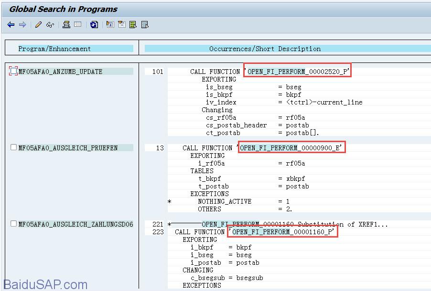This screenshot has width=431, height=291.
Task: Click the gray detail list toolbar icon
Action: coord(78,25)
